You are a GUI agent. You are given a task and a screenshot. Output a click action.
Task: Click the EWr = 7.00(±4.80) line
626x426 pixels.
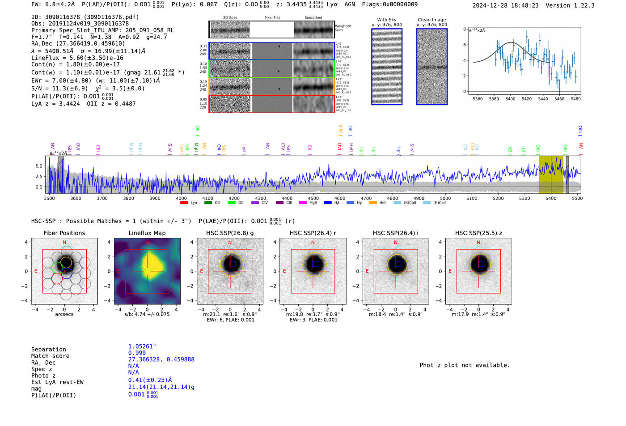pos(95,80)
